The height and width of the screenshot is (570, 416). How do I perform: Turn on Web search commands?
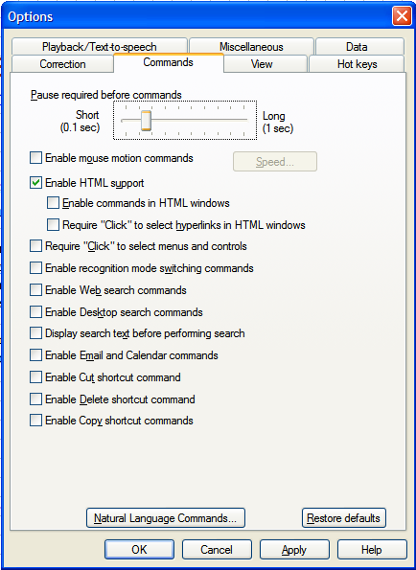click(x=35, y=290)
